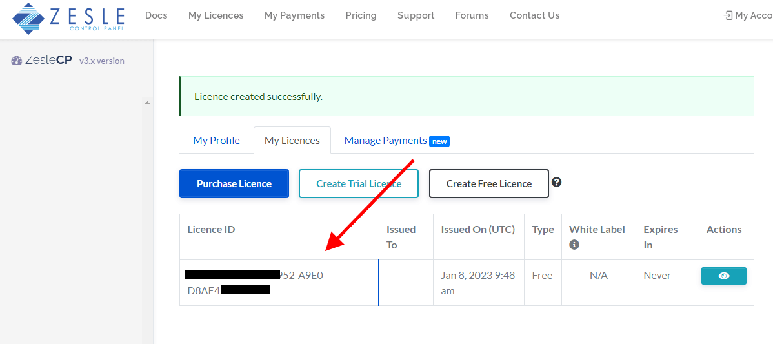Click the 'Jan 8, 2023 9:48 am' cell

(478, 283)
